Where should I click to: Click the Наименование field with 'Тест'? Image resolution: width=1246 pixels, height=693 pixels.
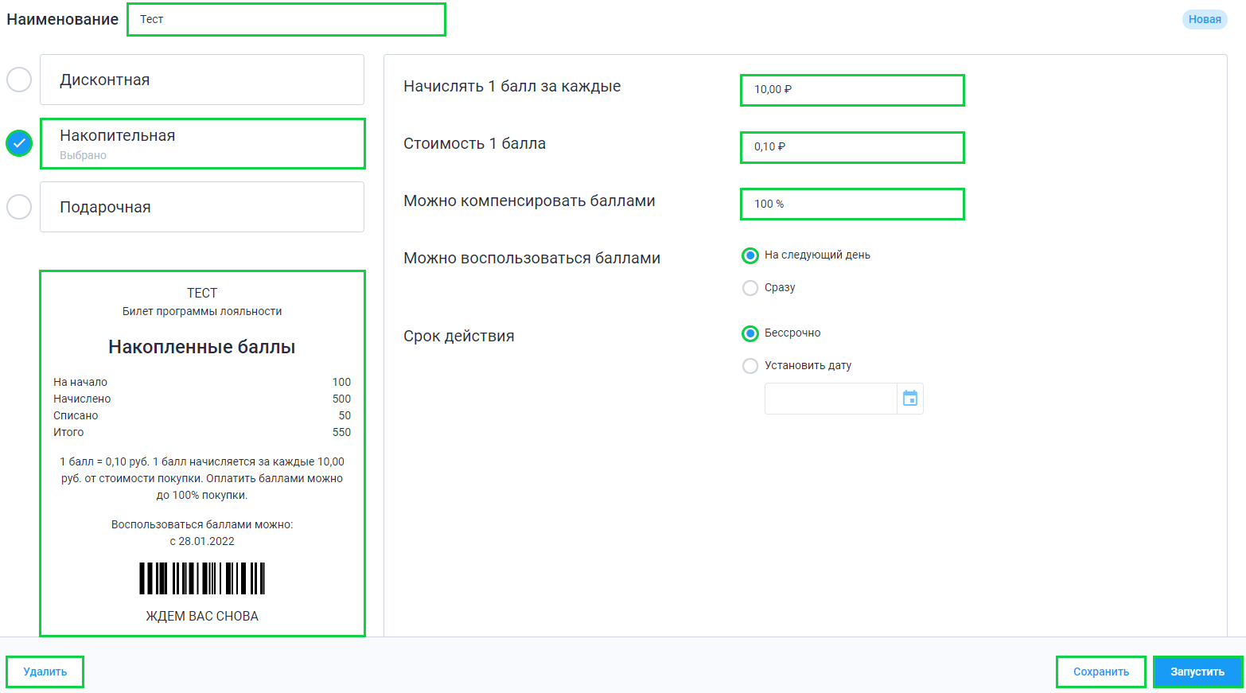coord(286,19)
